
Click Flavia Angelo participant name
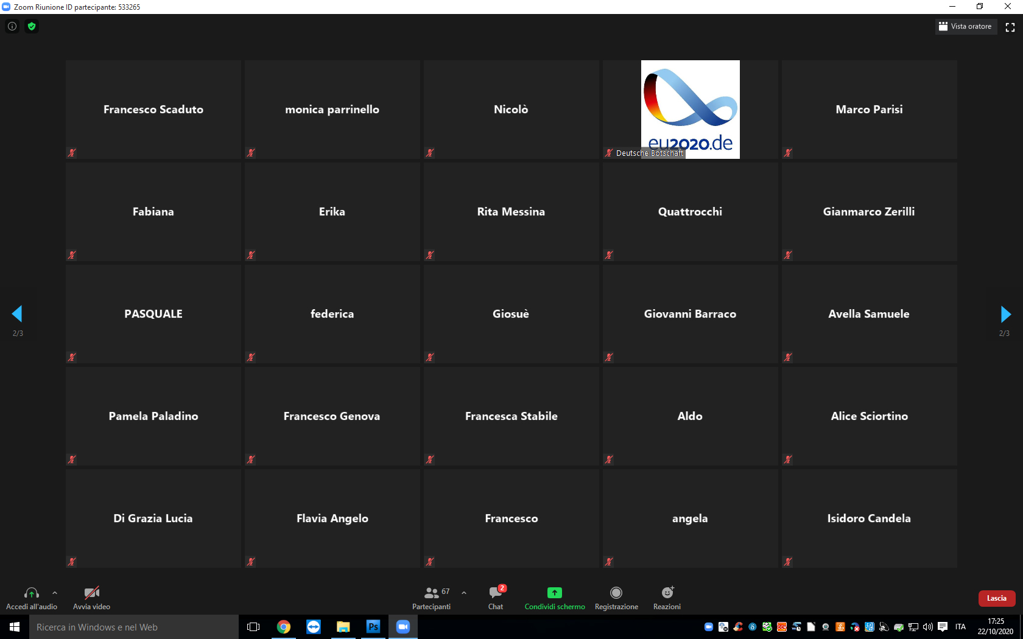pos(332,519)
